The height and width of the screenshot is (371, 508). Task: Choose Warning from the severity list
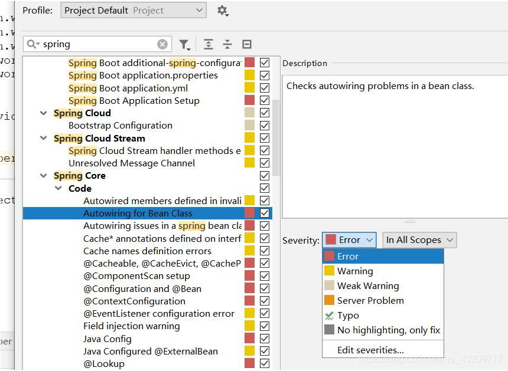[x=354, y=271]
